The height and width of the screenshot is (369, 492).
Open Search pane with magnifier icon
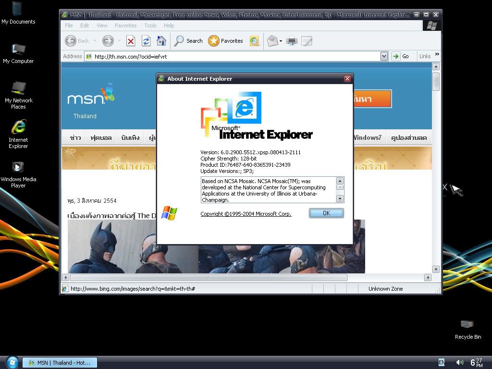point(179,41)
